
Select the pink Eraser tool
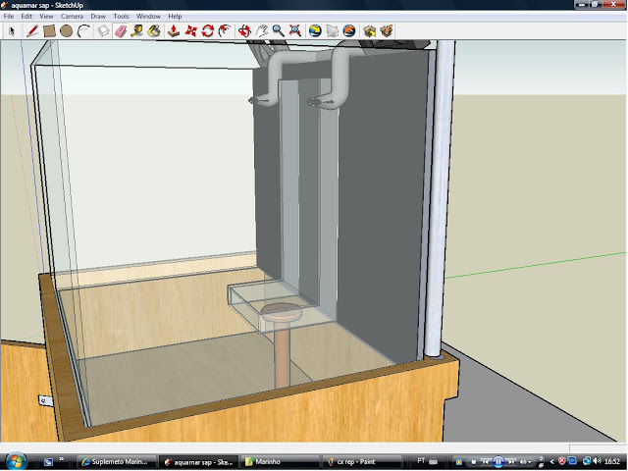pos(120,30)
